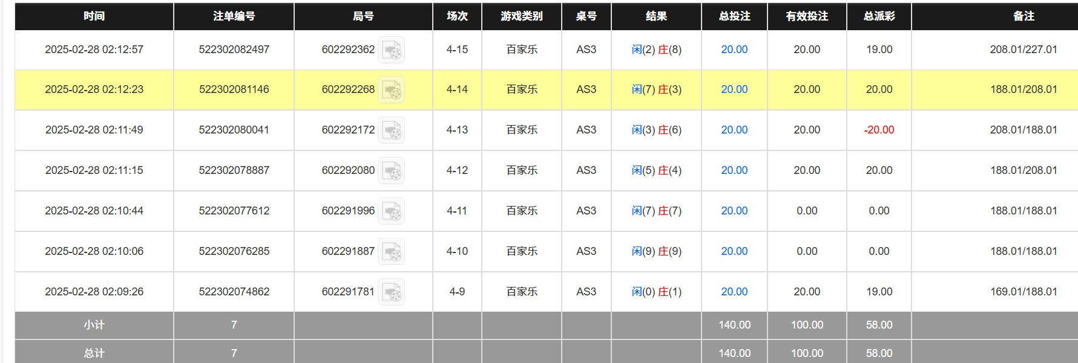Click the 注单编号 column header
The height and width of the screenshot is (363, 1078).
click(234, 16)
